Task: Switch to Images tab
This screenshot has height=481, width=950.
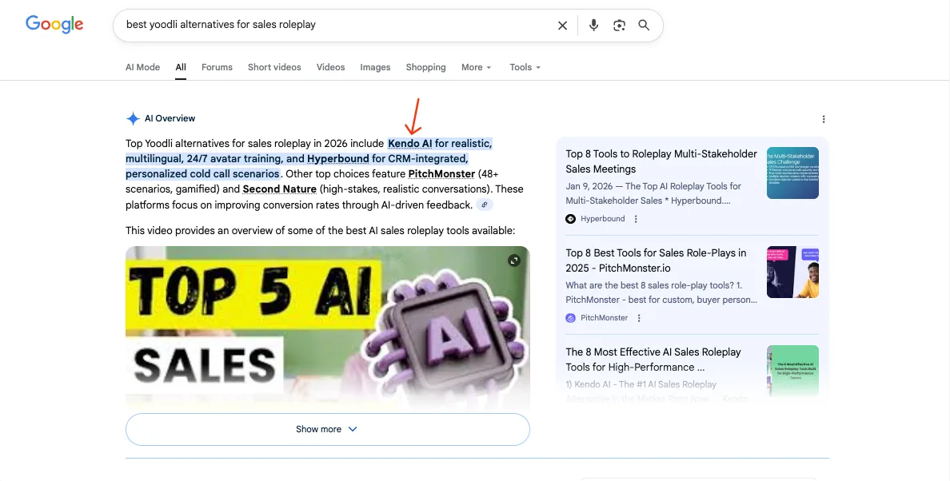Action: [x=375, y=67]
